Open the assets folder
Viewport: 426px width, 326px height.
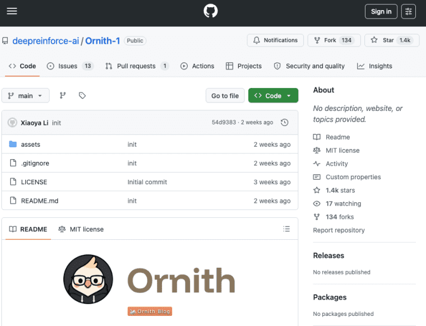coord(30,145)
